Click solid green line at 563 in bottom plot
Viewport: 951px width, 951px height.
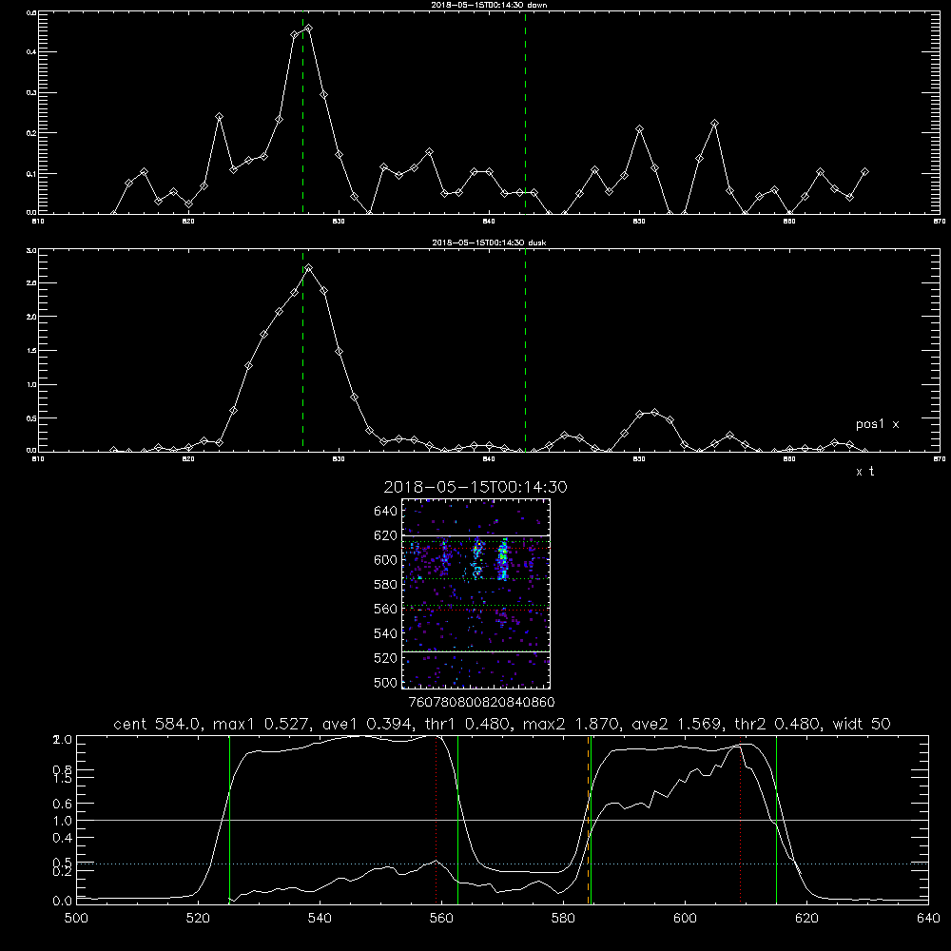458,820
